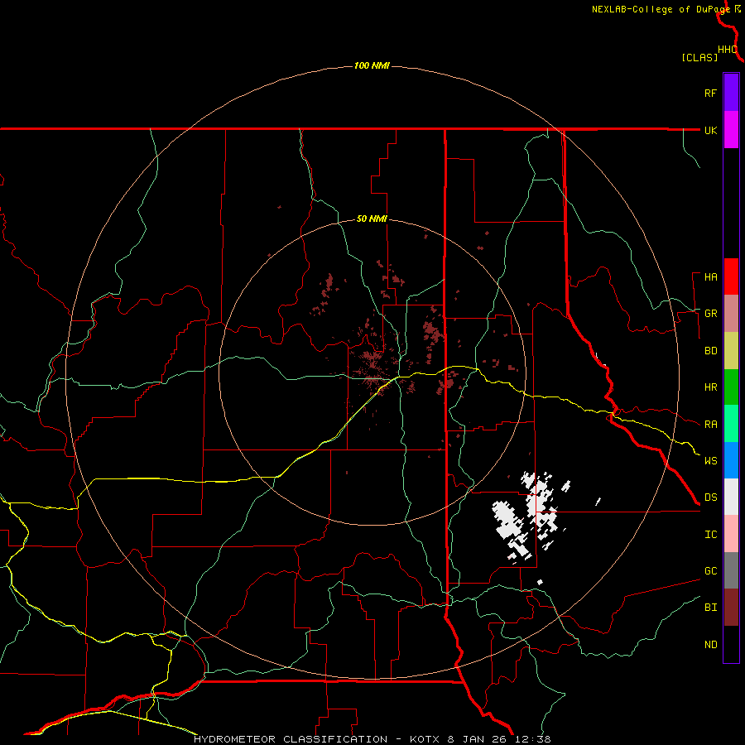Screen dimensions: 745x745
Task: Click the 50 NMI range ring label
Action: click(372, 219)
